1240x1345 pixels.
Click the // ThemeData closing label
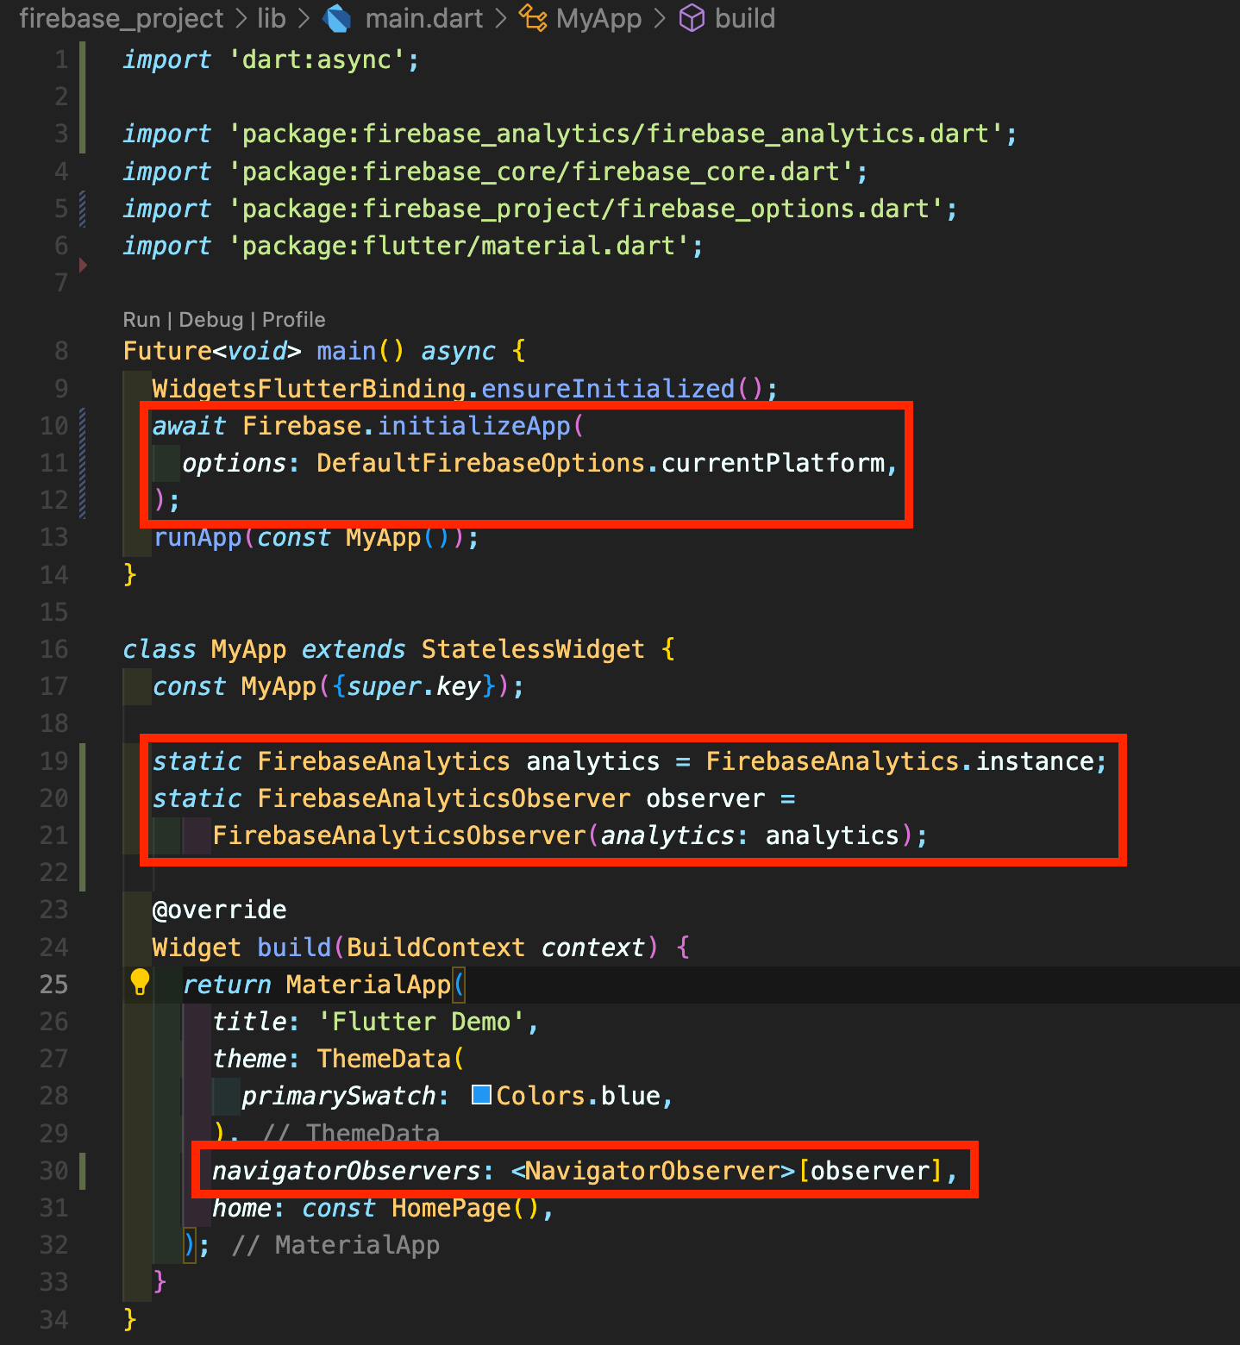point(351,1133)
